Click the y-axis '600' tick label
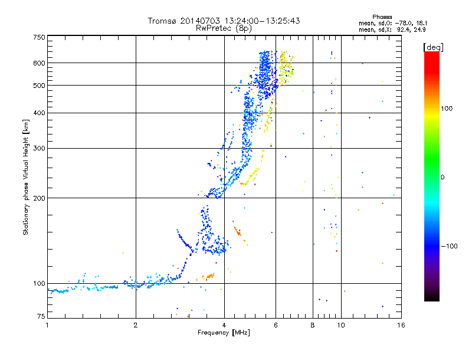The image size is (472, 354). pos(39,63)
